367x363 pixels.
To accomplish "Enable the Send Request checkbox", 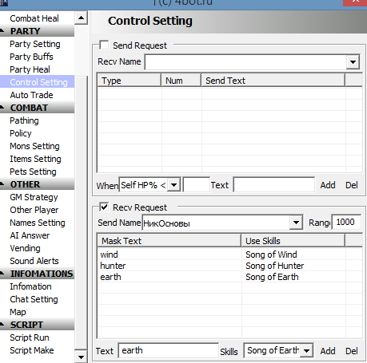I will tap(104, 45).
